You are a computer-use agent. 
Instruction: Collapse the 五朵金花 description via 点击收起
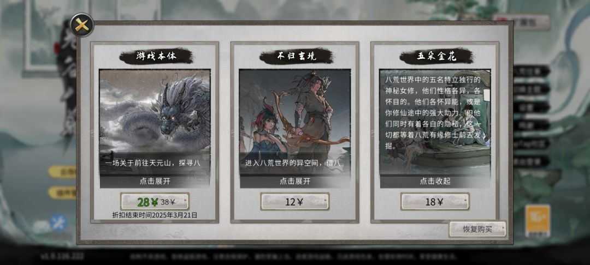[435, 181]
